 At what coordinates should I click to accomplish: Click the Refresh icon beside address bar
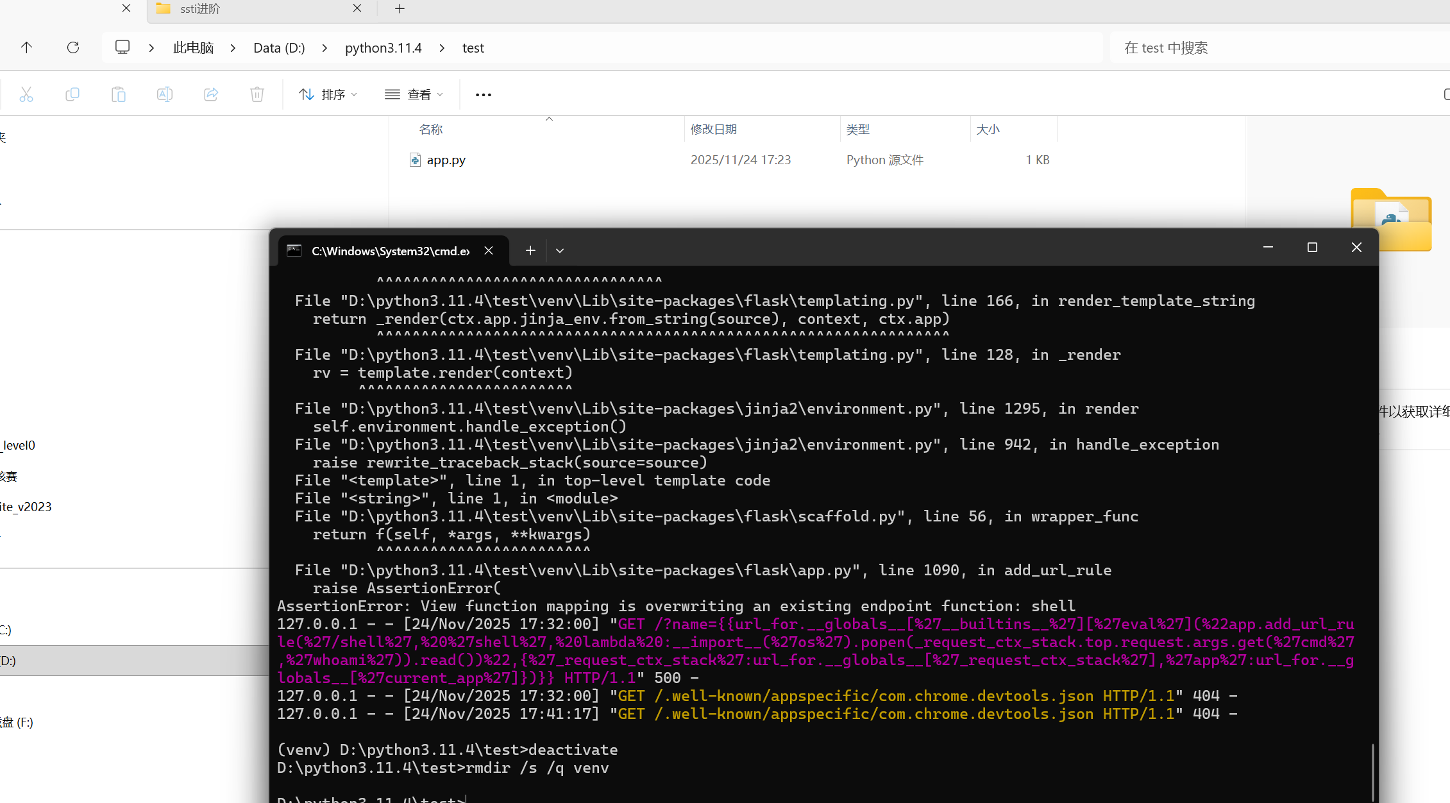[x=73, y=47]
